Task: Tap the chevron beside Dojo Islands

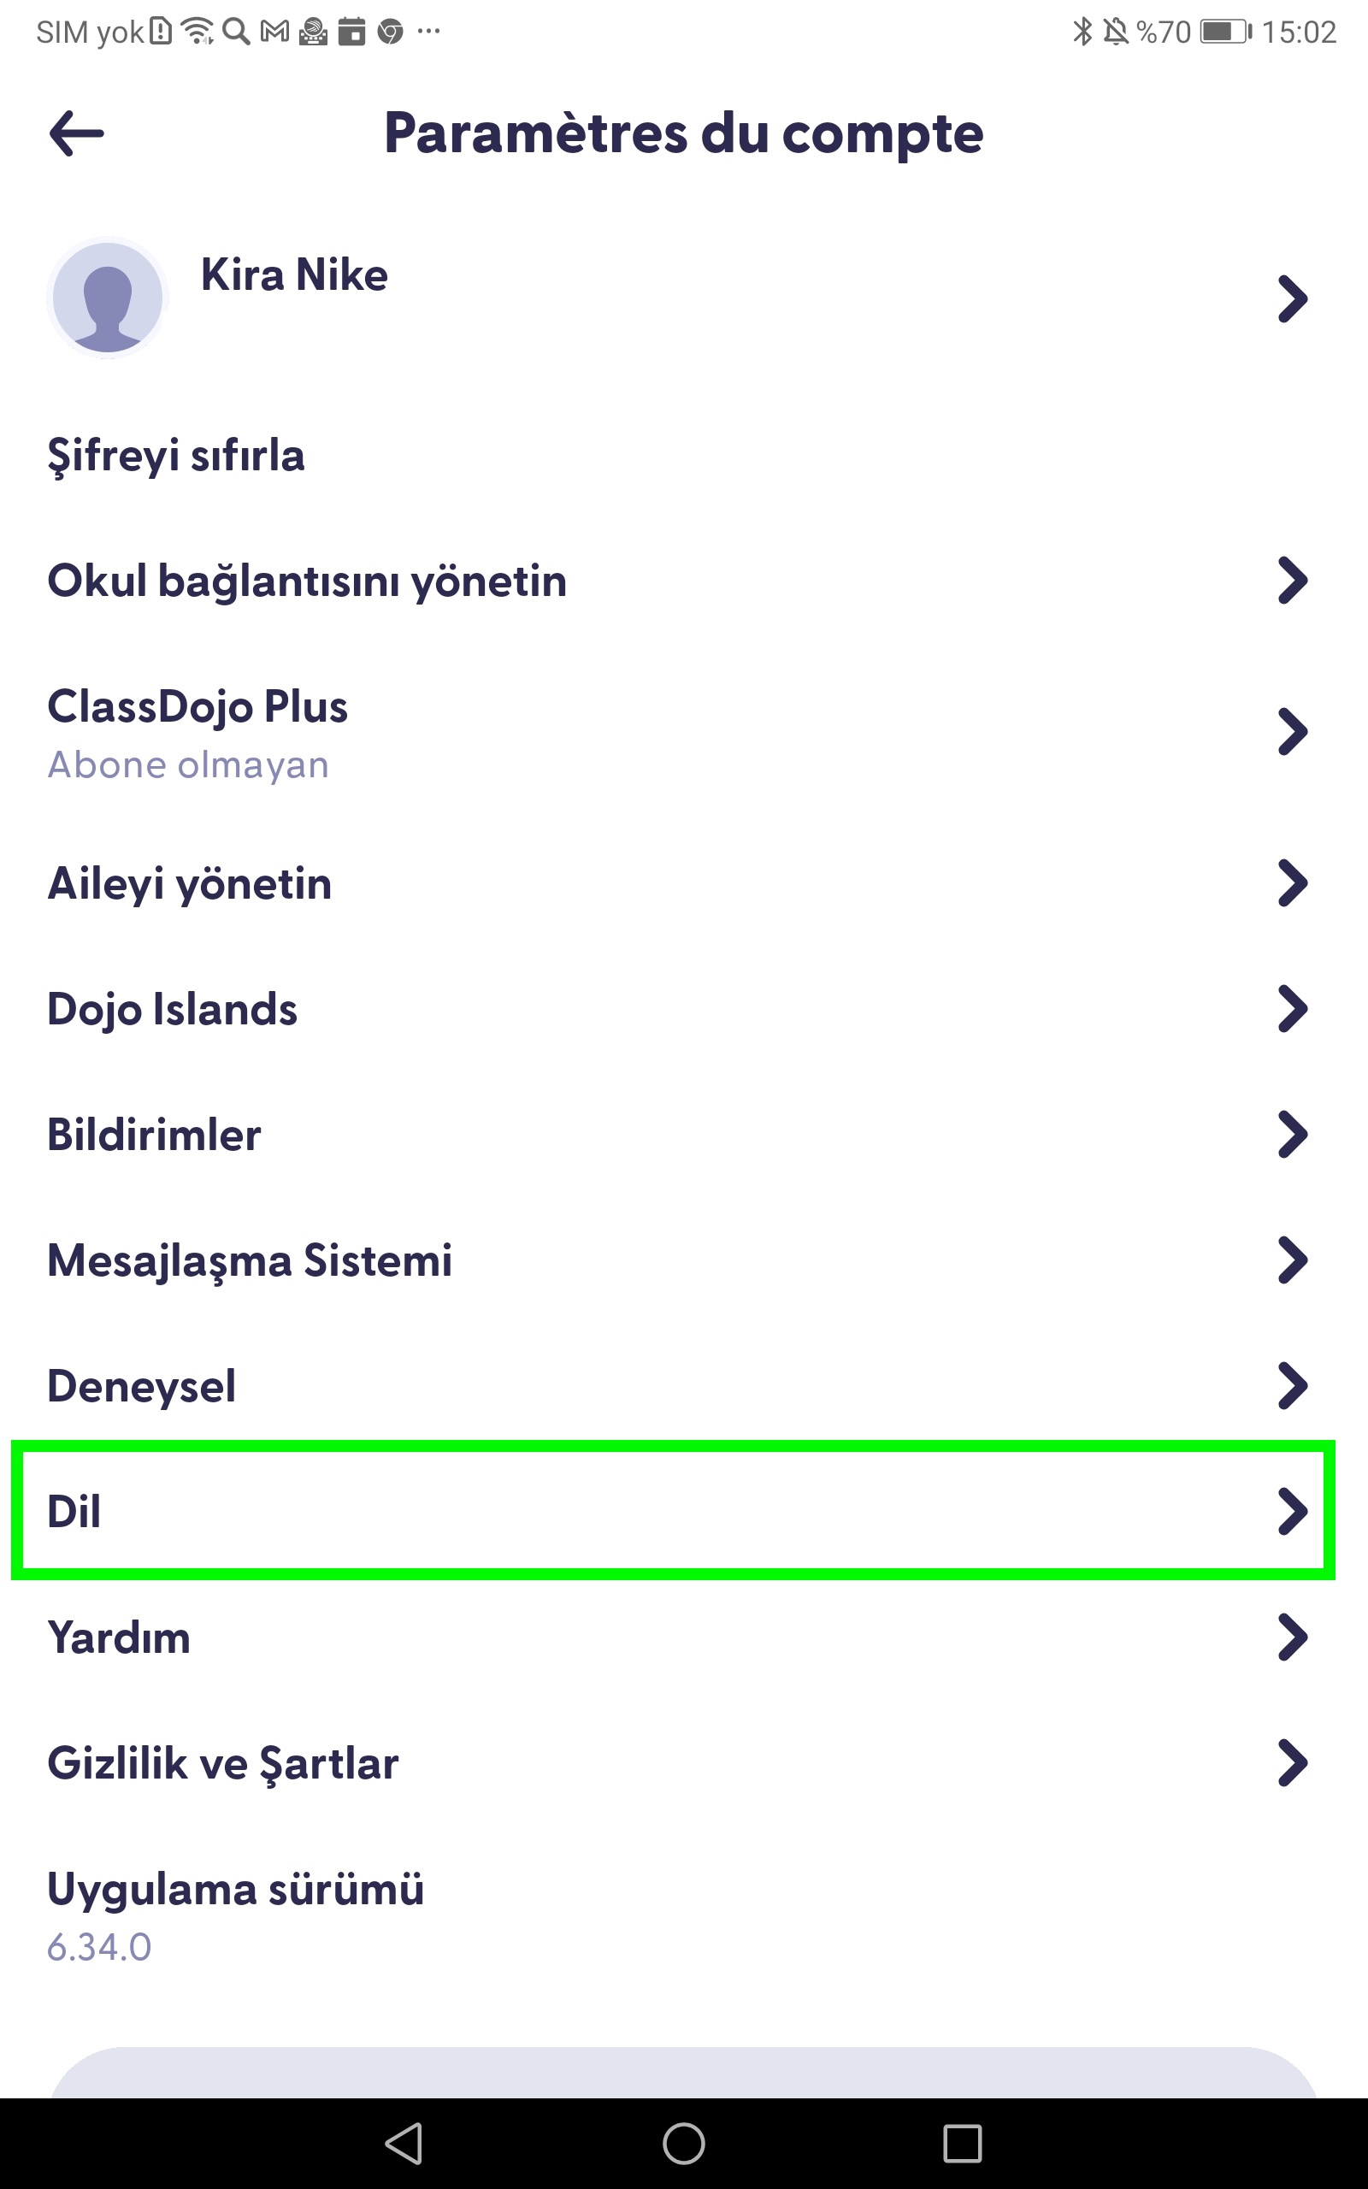Action: click(x=1292, y=1009)
